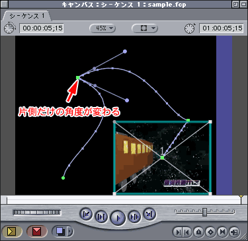Click the Mark In button
Screen dimensions: 248x241
click(178, 232)
